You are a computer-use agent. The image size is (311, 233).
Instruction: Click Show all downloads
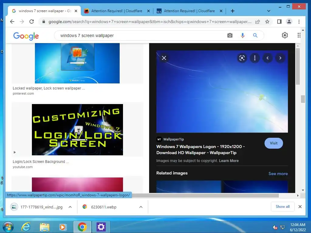tap(282, 207)
